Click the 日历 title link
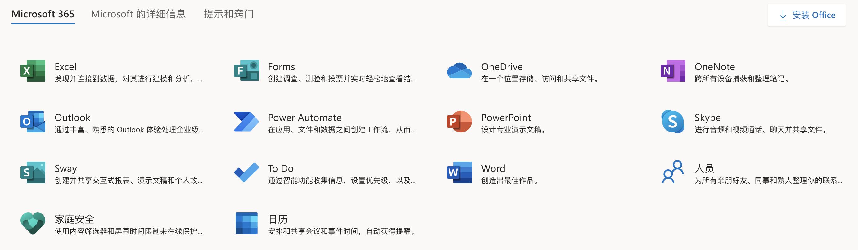This screenshot has height=250, width=858. pos(278,219)
